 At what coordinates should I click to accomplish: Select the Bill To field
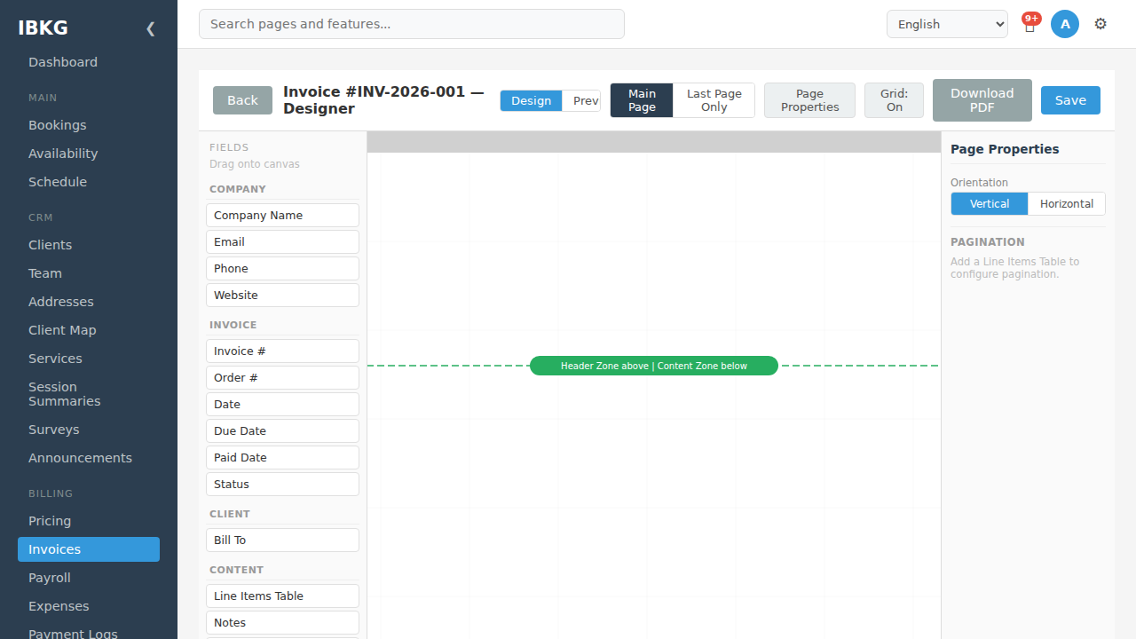coord(282,540)
